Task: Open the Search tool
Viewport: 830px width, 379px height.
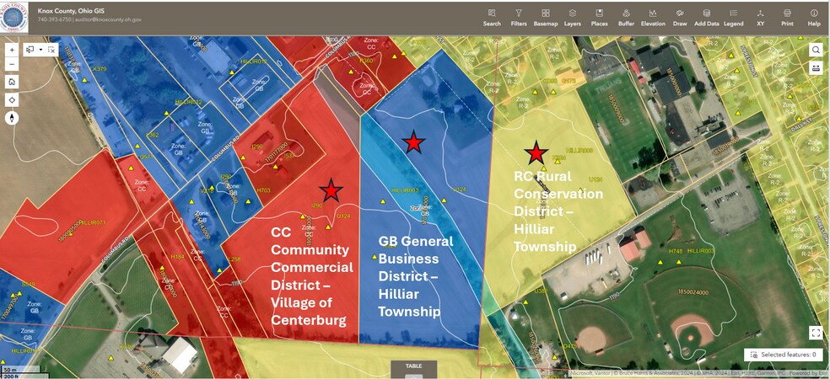Action: click(492, 18)
